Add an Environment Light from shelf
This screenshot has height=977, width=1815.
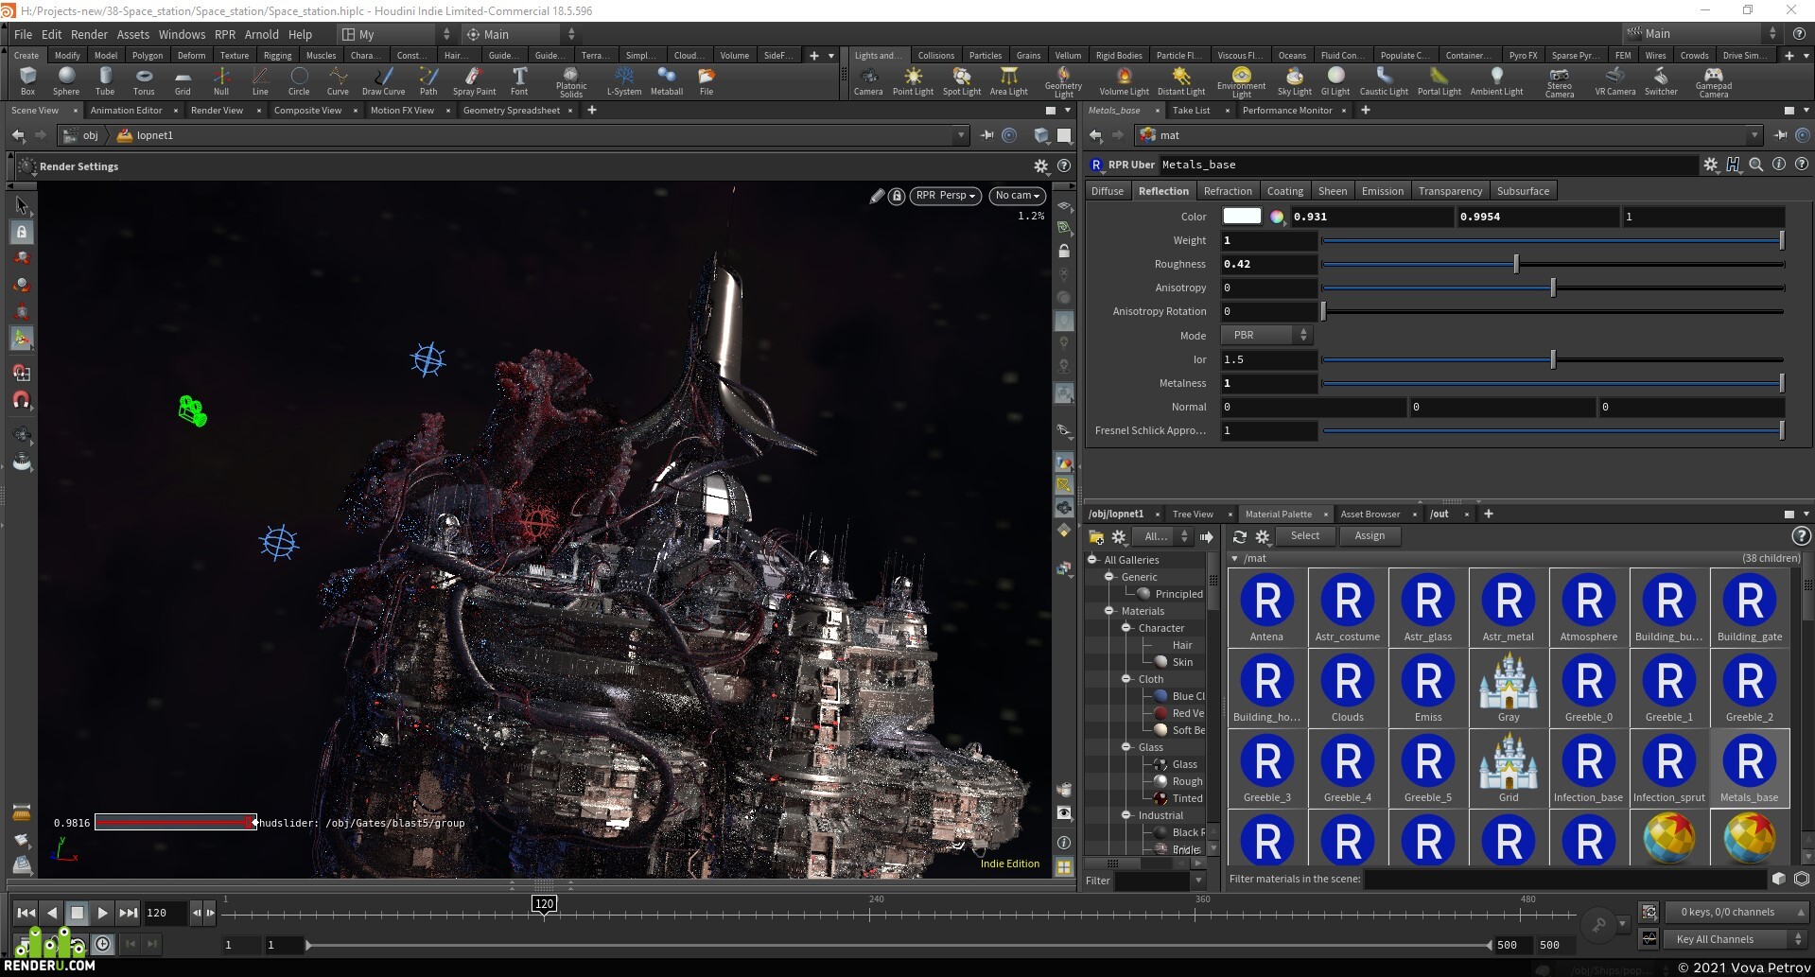1241,82
